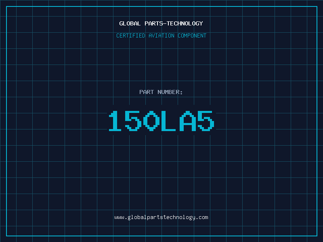Click the GLOBAL PARTS-TECHNOLOGY heading
The image size is (323, 242).
coord(161,23)
